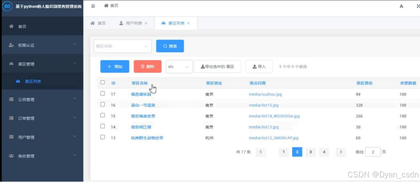
Task: Open the xls export format dropdown
Action: click(179, 67)
